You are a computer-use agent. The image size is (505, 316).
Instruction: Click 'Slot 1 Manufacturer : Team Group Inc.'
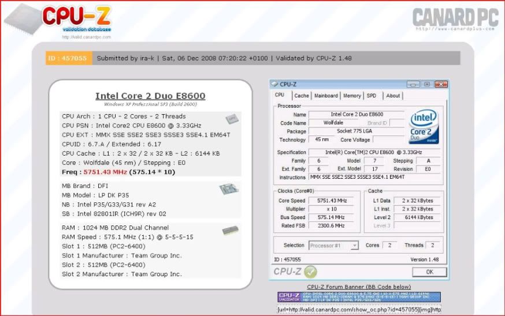click(x=122, y=255)
